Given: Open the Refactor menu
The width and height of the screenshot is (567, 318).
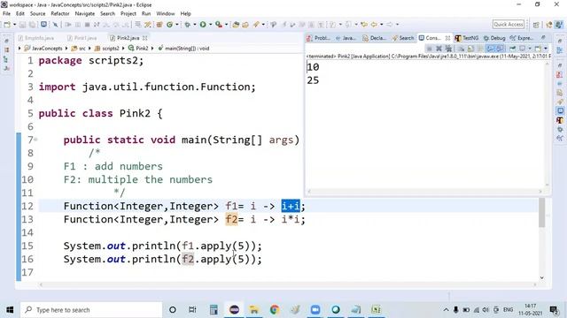Looking at the screenshot, I should click(60, 14).
